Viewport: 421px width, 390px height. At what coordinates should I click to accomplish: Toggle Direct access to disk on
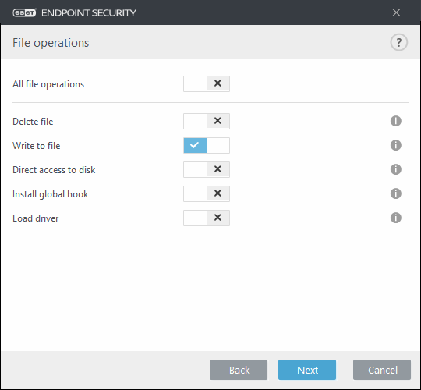pyautogui.click(x=207, y=169)
